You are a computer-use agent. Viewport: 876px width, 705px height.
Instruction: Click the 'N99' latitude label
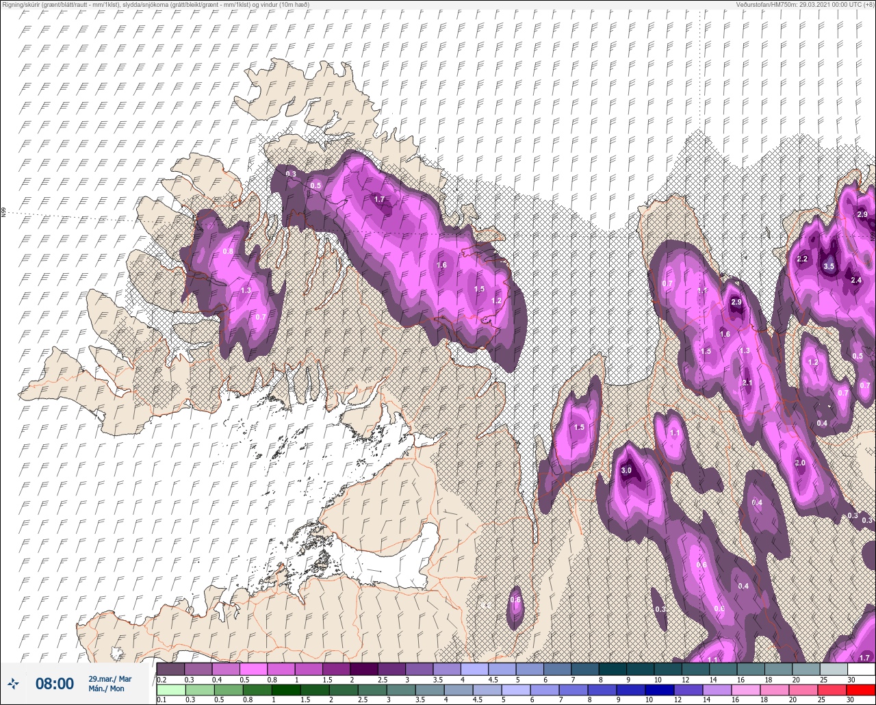point(3,213)
